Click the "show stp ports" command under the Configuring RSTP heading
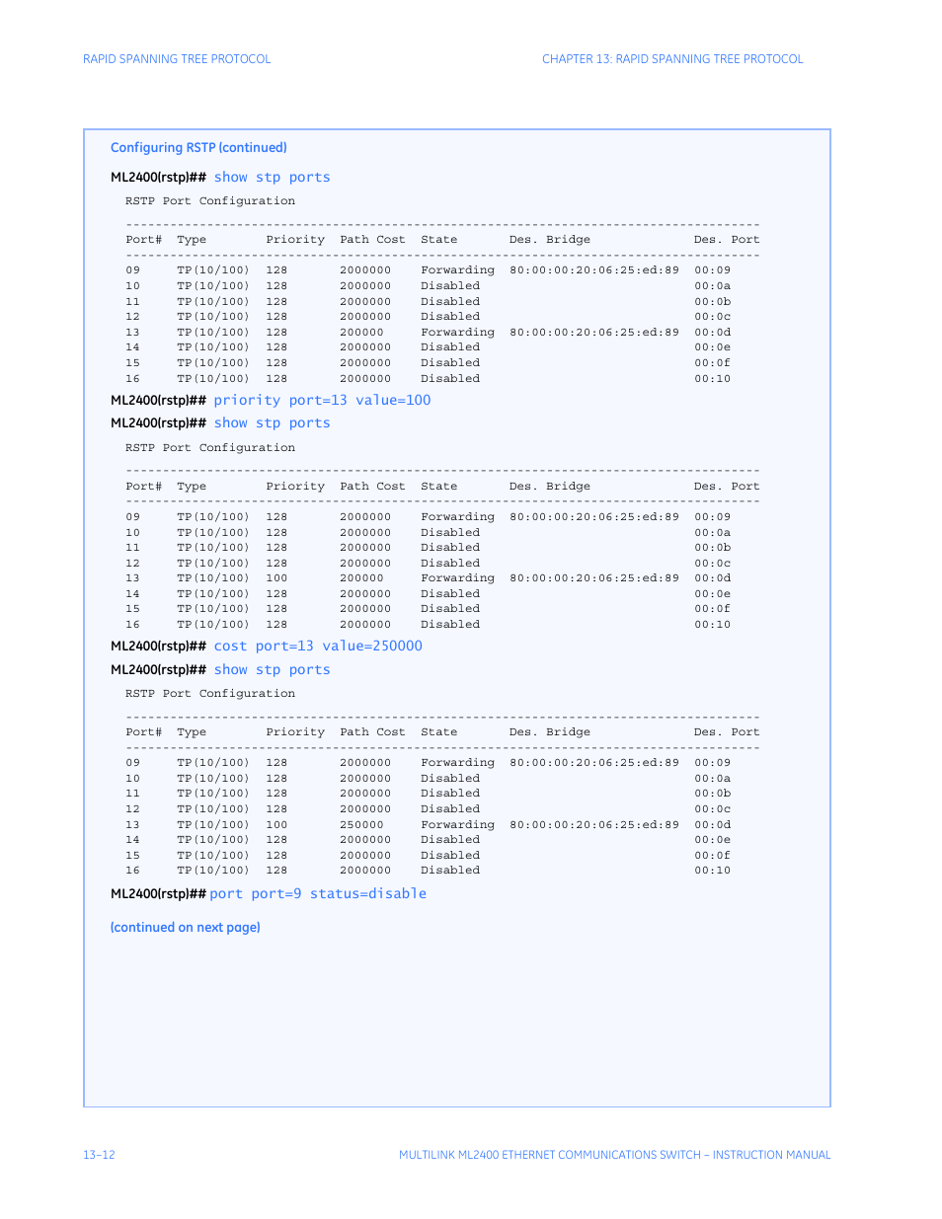Screen dimensions: 942x1219 (272, 178)
